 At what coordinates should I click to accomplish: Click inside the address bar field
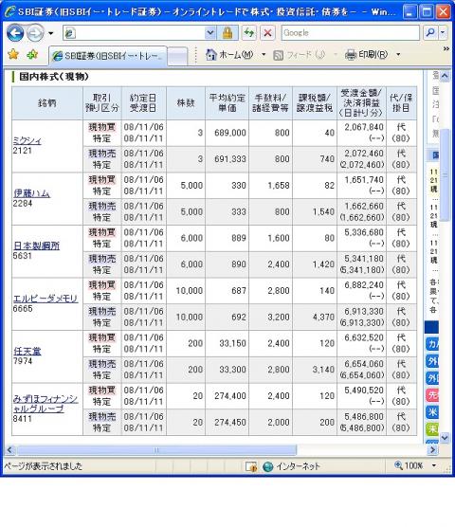click(x=134, y=33)
